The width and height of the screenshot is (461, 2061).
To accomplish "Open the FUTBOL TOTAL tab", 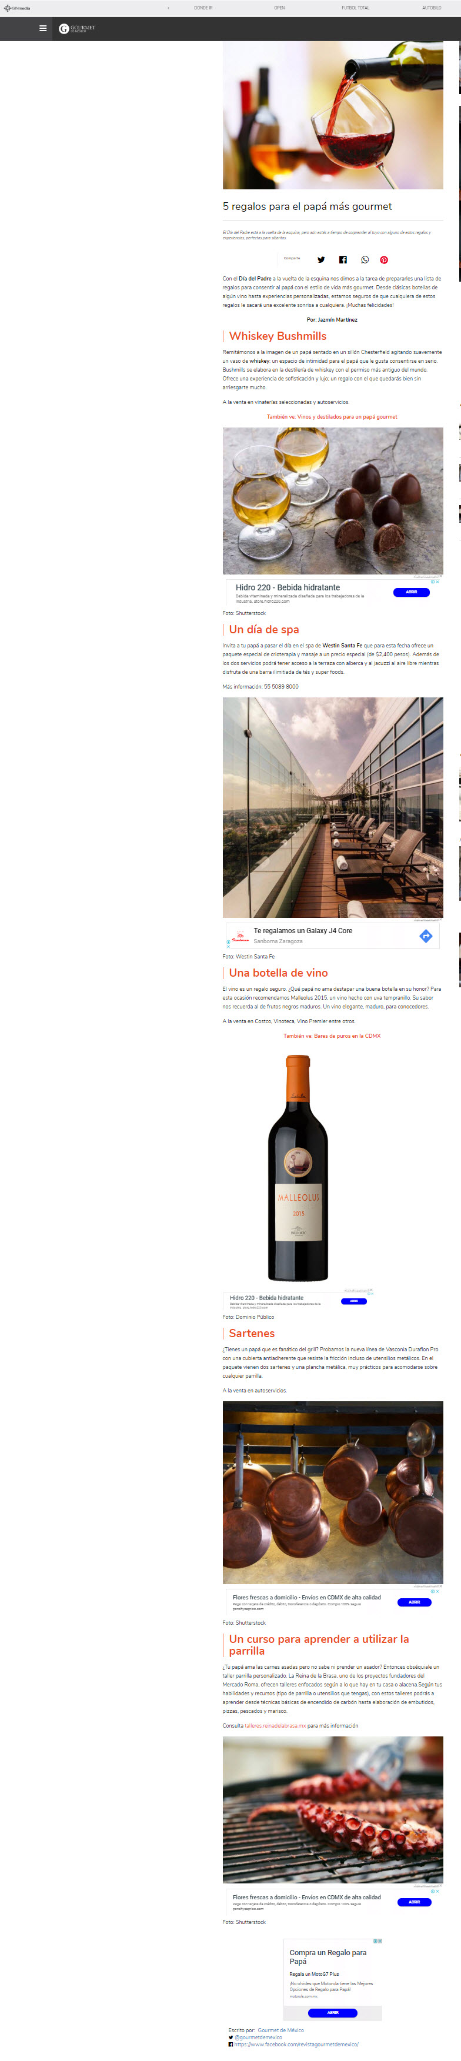I will [x=355, y=7].
